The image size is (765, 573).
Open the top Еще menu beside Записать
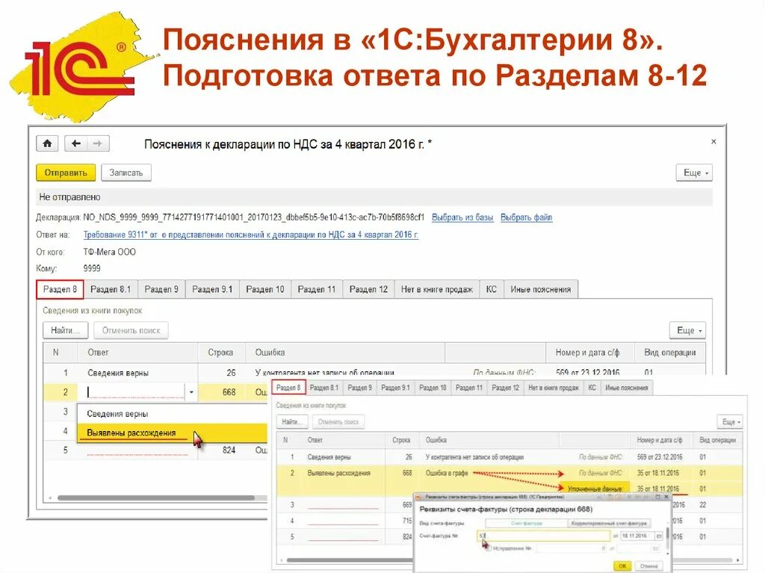(x=694, y=173)
